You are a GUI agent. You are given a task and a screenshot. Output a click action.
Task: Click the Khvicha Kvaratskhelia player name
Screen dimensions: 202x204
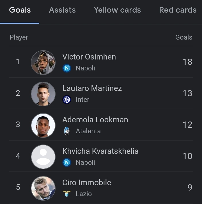(x=100, y=151)
